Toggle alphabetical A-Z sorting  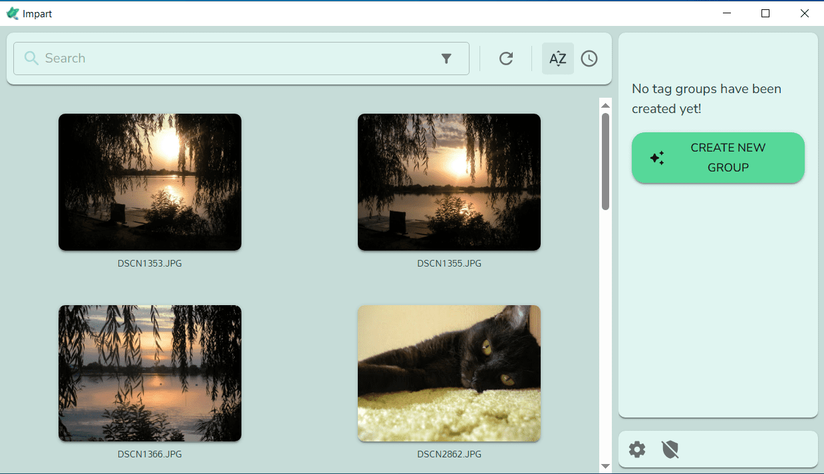tap(557, 59)
